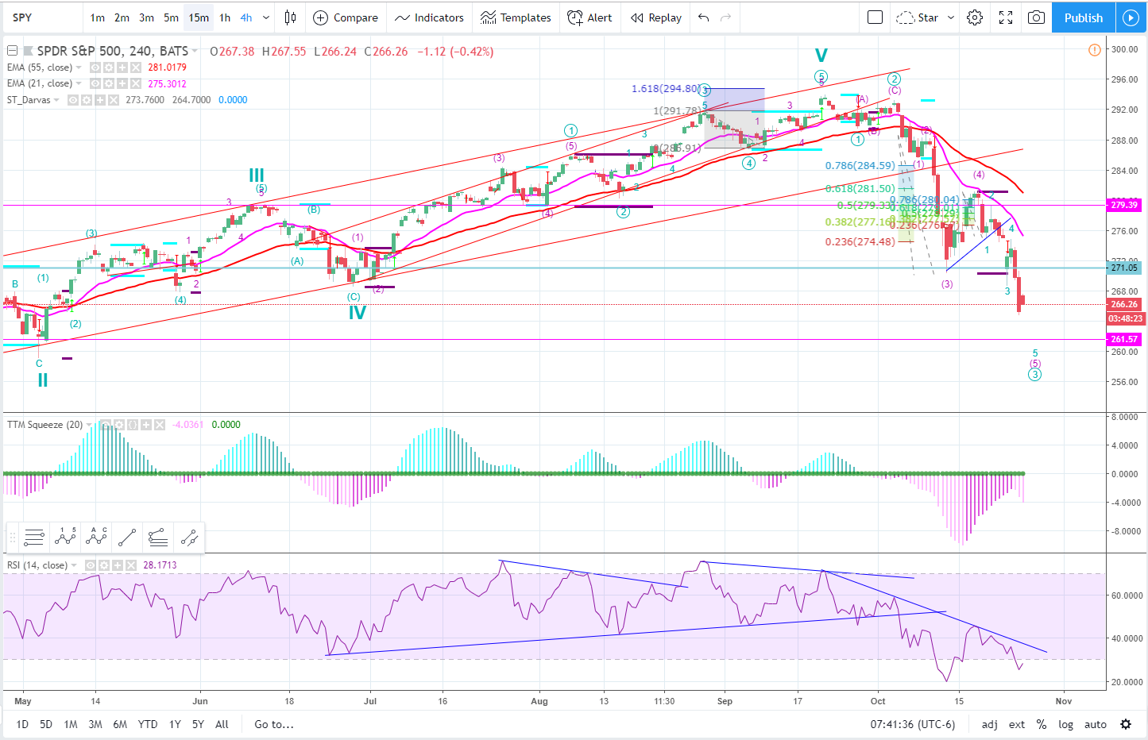Select the trend-based Fib extension tool

click(158, 538)
